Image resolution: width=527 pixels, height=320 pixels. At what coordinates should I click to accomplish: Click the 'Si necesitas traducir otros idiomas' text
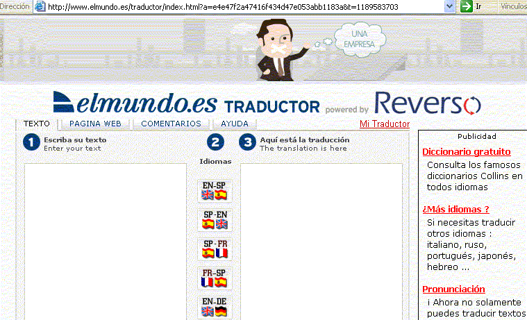tap(471, 244)
